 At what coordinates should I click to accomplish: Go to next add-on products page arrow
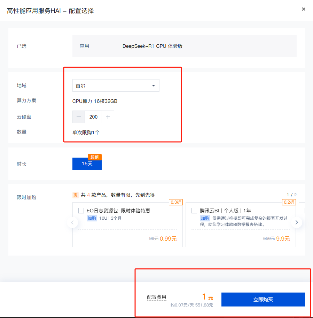click(297, 222)
